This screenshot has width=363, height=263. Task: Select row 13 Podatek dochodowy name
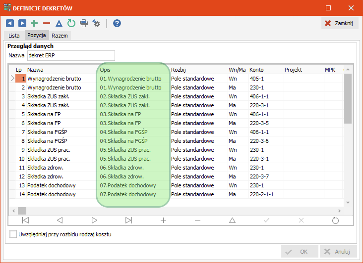click(x=62, y=185)
